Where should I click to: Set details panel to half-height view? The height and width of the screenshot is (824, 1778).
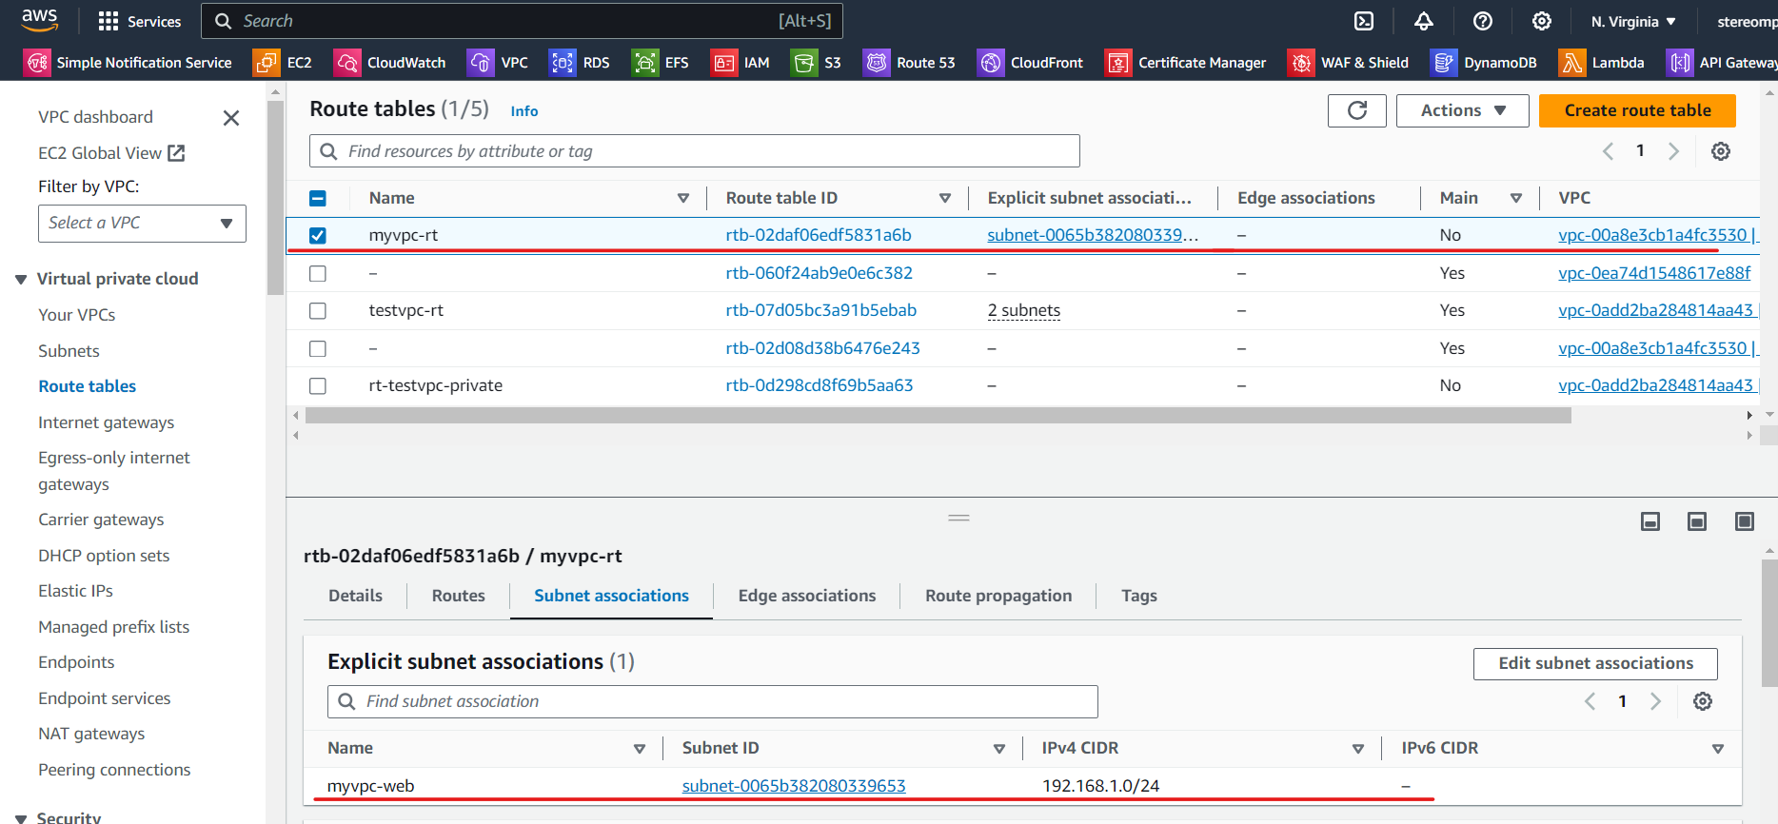click(1697, 521)
